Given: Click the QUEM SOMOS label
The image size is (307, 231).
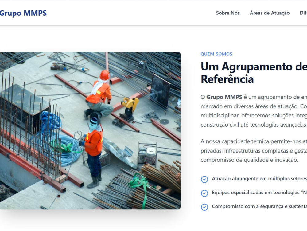Looking at the screenshot, I should click(x=216, y=54).
